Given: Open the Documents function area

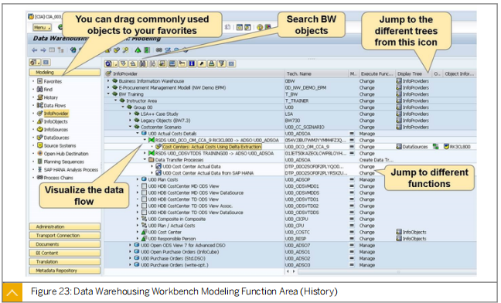Looking at the screenshot, I should 64,244.
